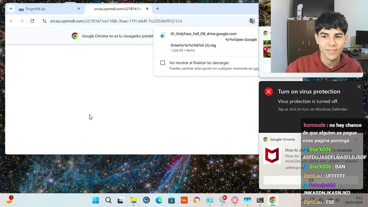
Task: Open Task View on taskbar
Action: 120,200
